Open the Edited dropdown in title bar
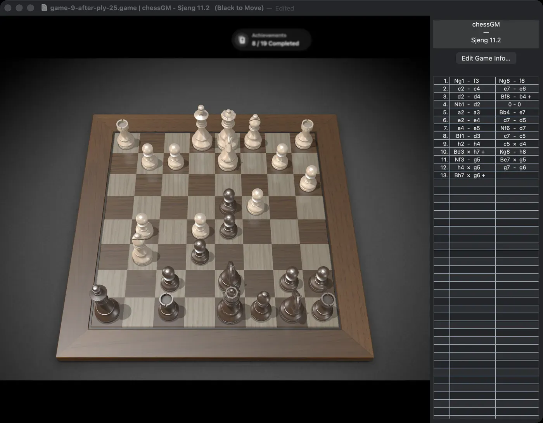543x423 pixels. [x=284, y=8]
